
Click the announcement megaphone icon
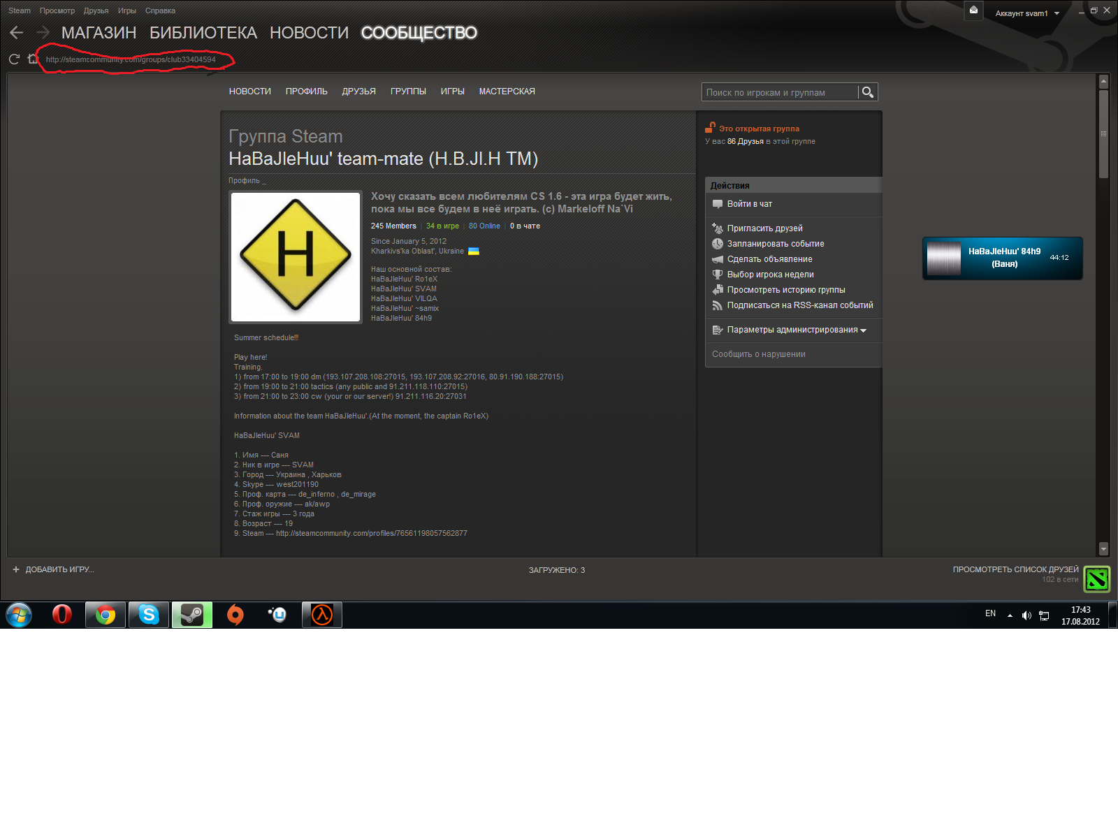[x=718, y=259]
